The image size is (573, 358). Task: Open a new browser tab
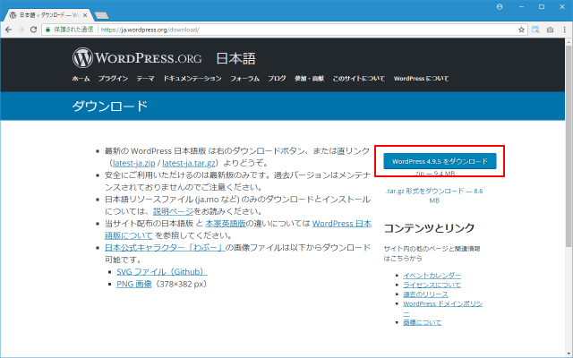(x=102, y=15)
